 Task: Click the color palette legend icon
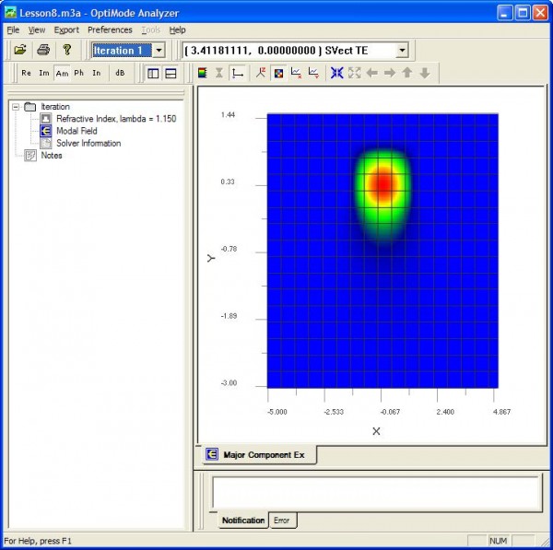pos(203,73)
